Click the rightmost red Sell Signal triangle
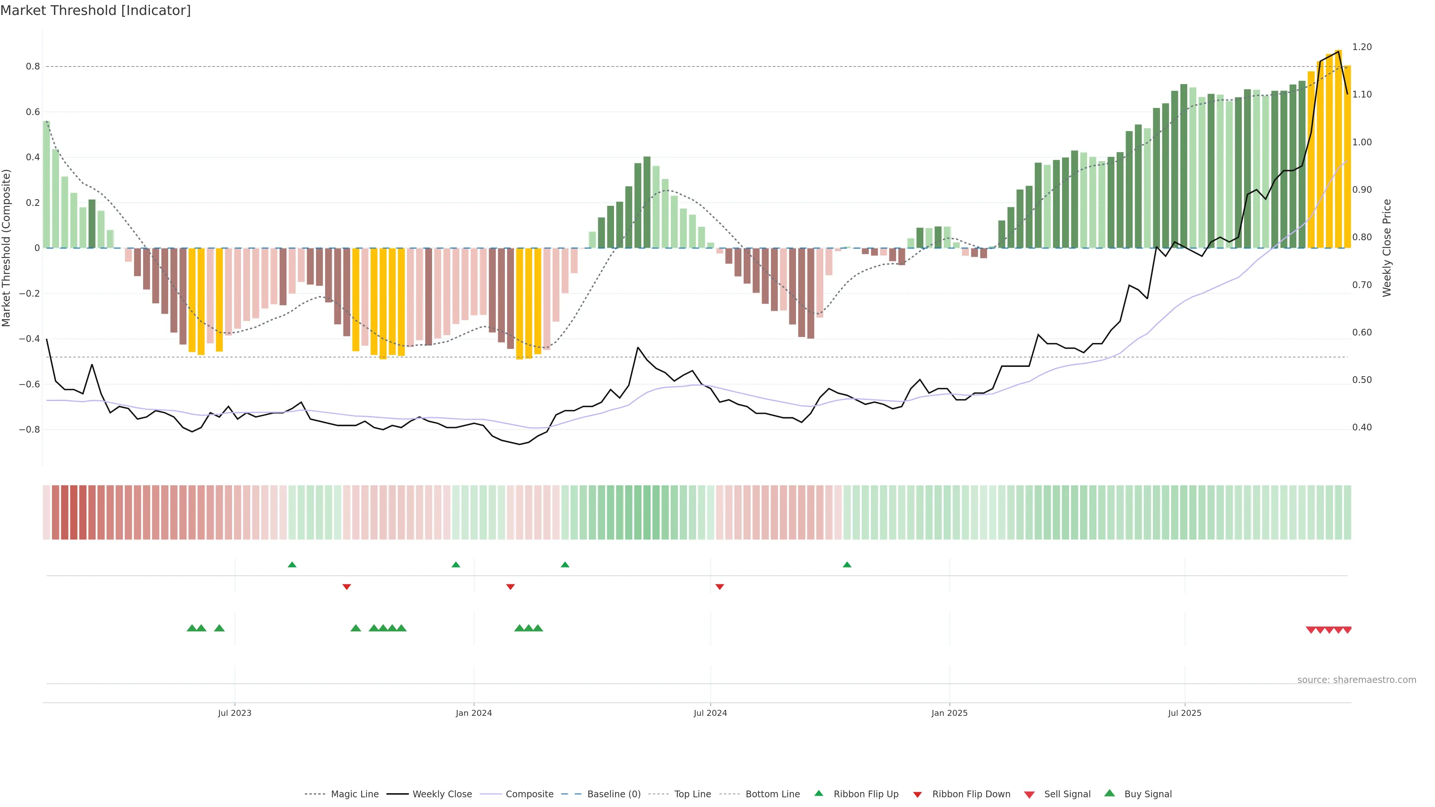Screen dimensions: 1435x807 1347,630
